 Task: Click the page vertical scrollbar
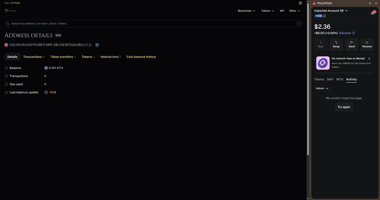pyautogui.click(x=308, y=79)
